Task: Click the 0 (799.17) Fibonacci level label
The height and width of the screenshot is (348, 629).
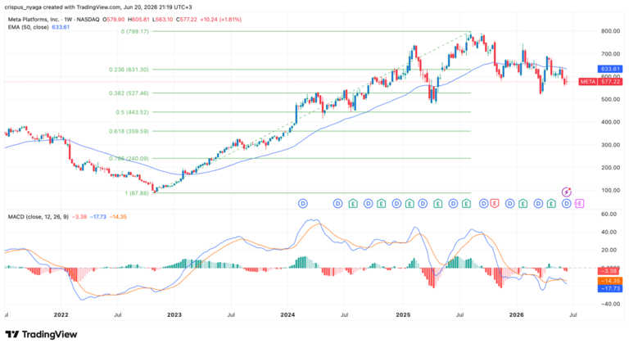Action: click(x=135, y=31)
